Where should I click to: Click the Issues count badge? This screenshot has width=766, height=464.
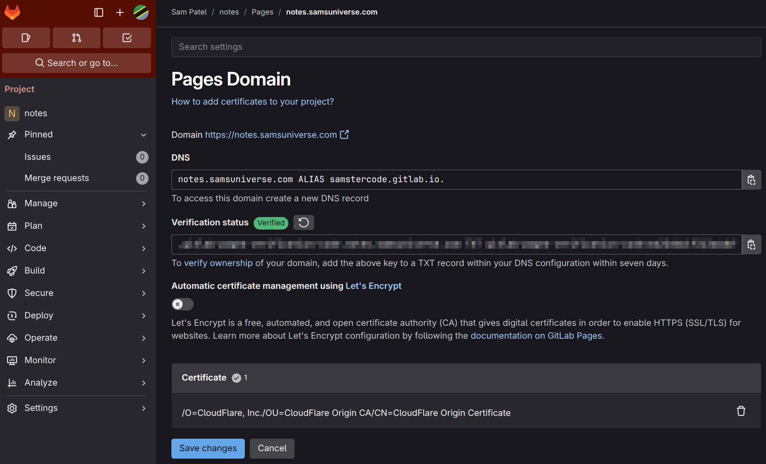[x=142, y=157]
